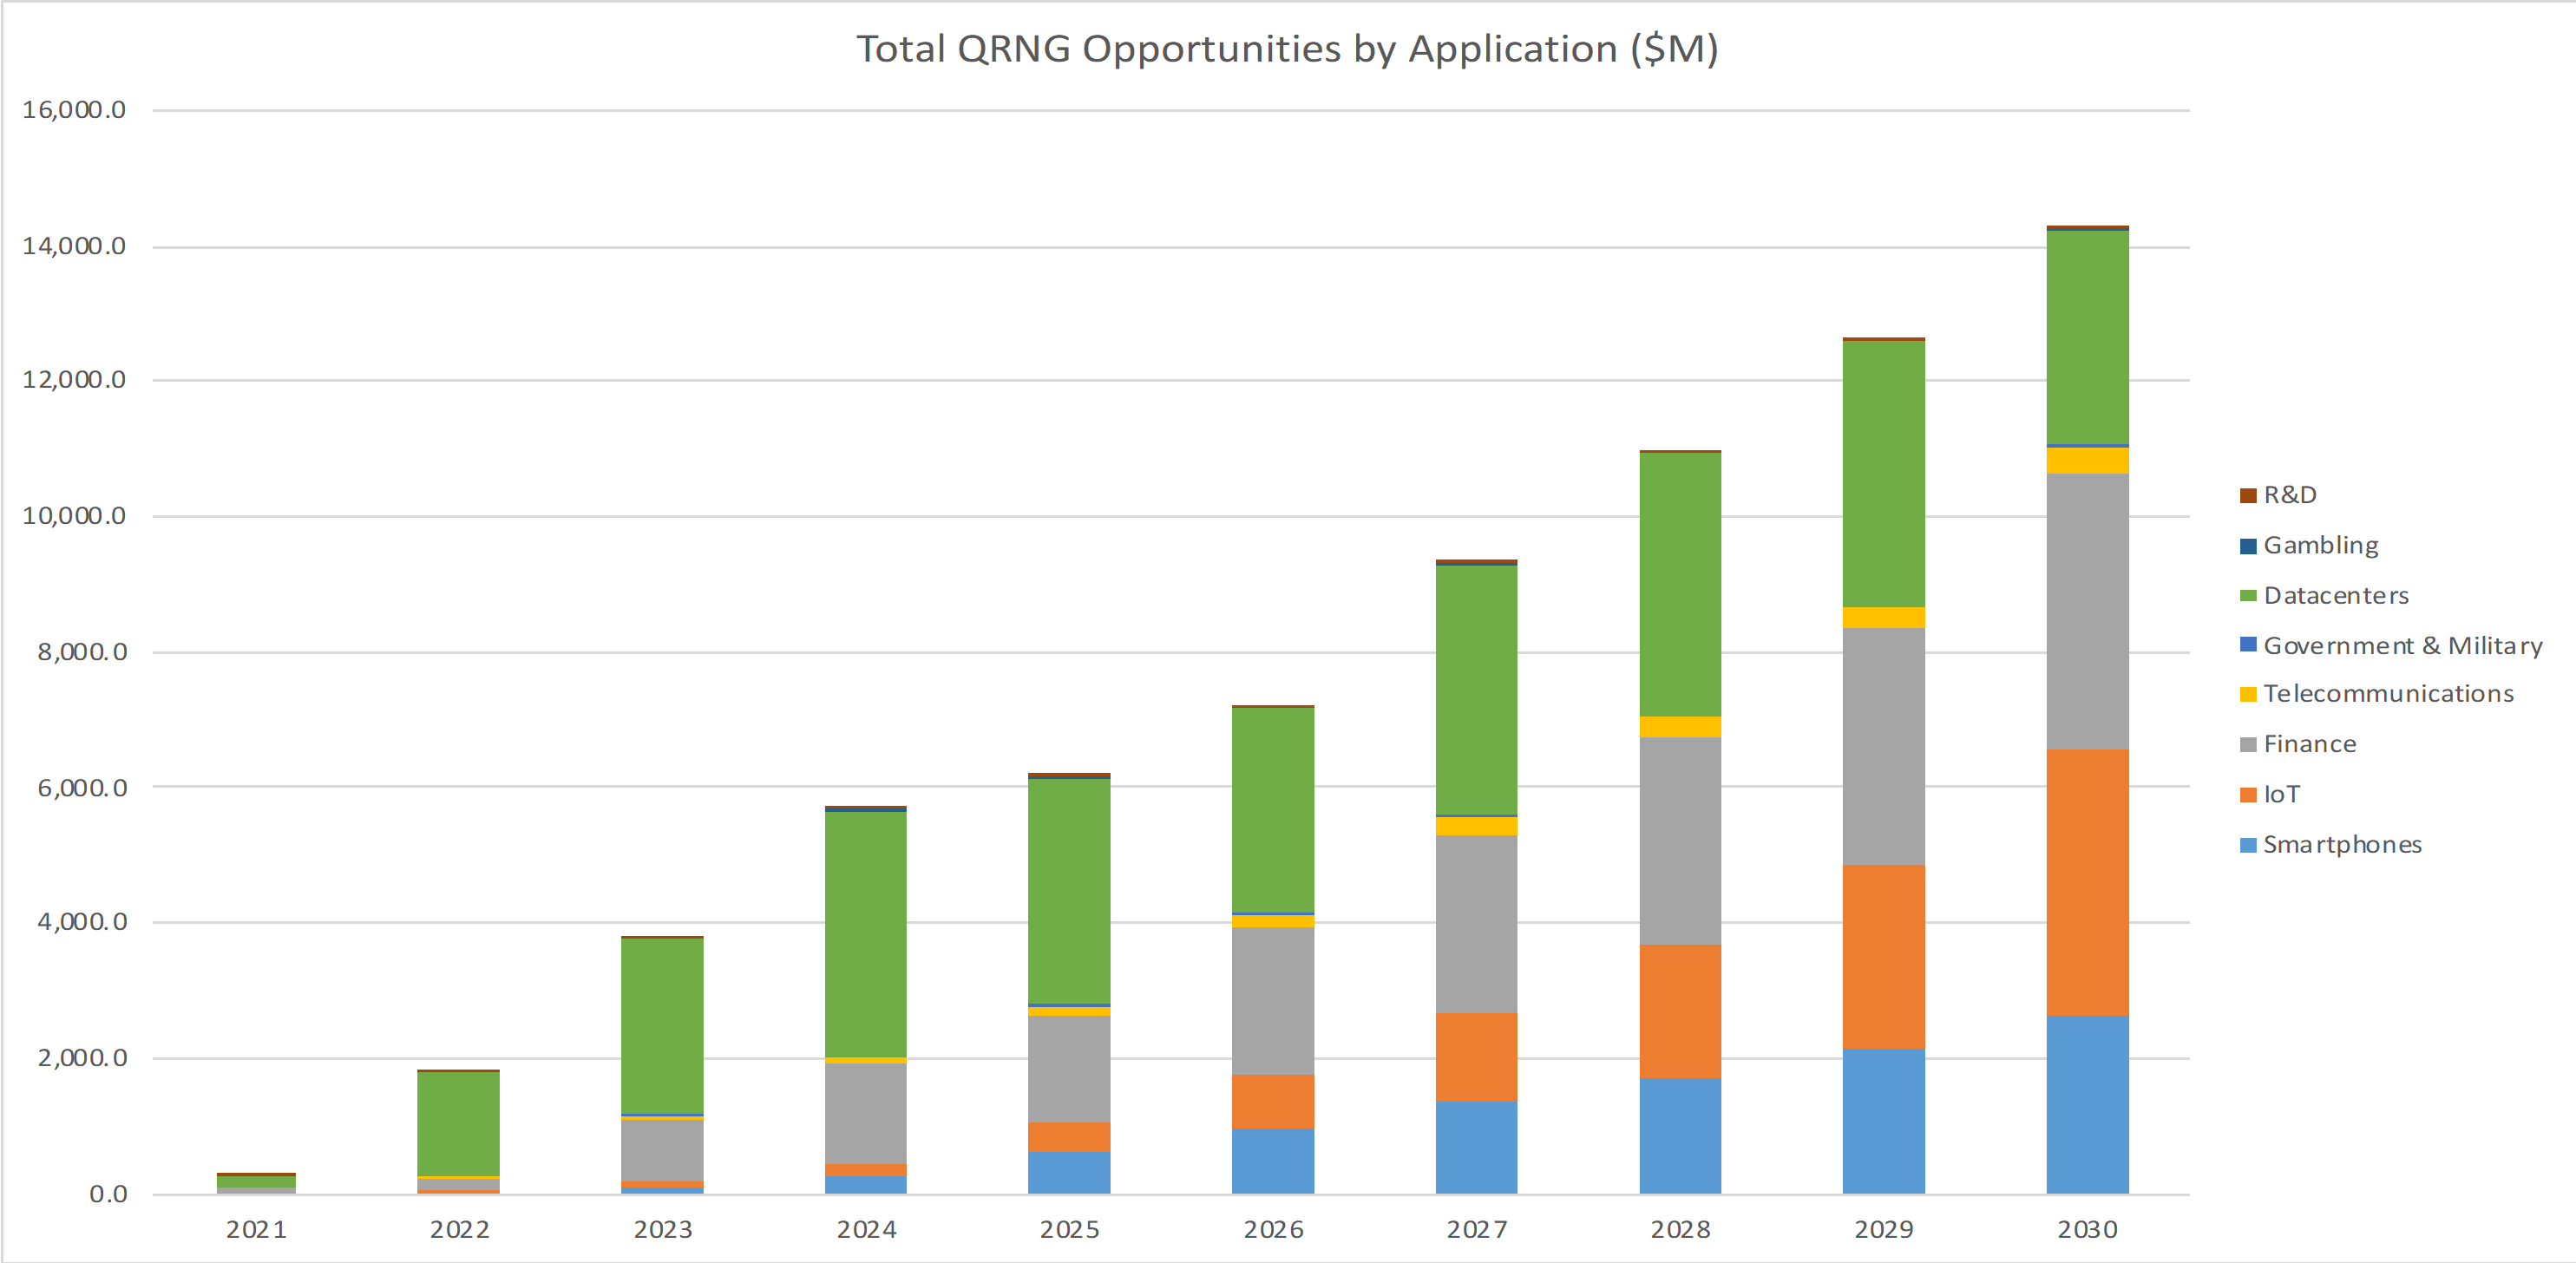Viewport: 2576px width, 1263px height.
Task: Click the '2028' x-axis label
Action: (1680, 1230)
